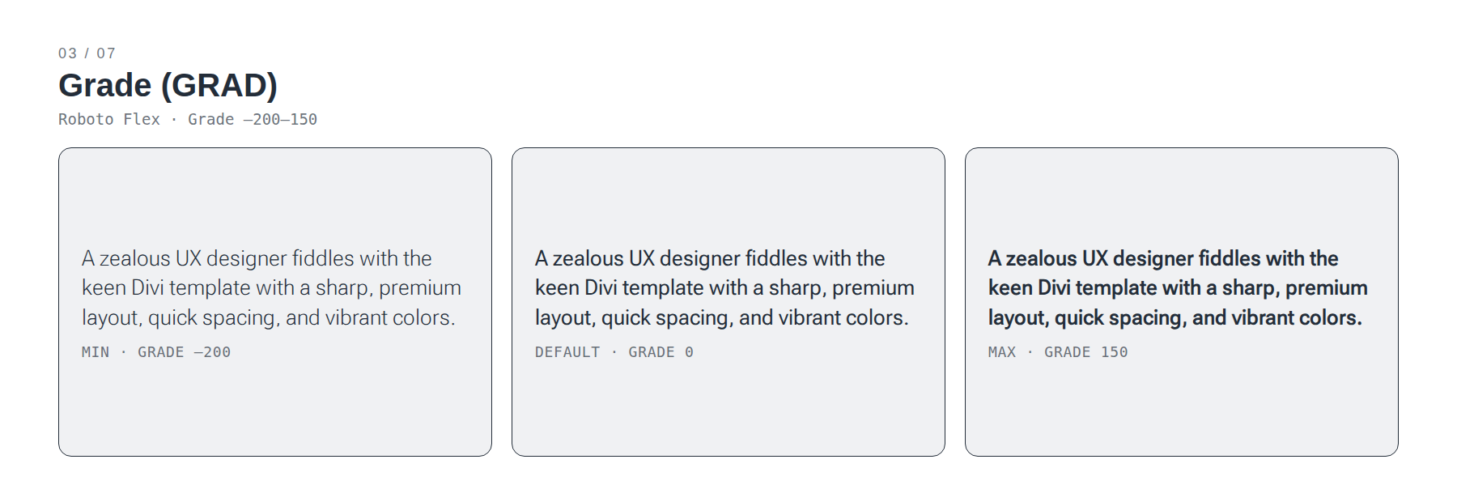Screen dimensions: 1457x502
Task: Click the "03 / 07" page counter
Action: pos(87,53)
